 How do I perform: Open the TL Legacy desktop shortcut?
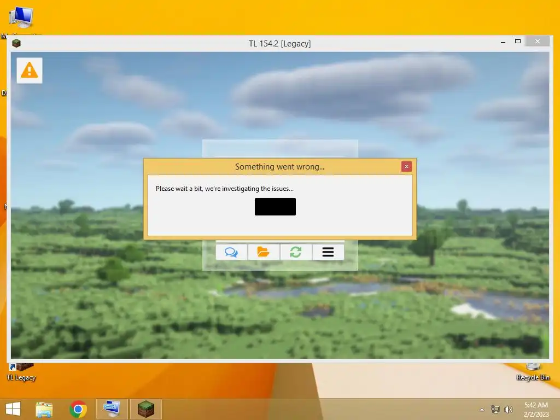[x=21, y=372]
